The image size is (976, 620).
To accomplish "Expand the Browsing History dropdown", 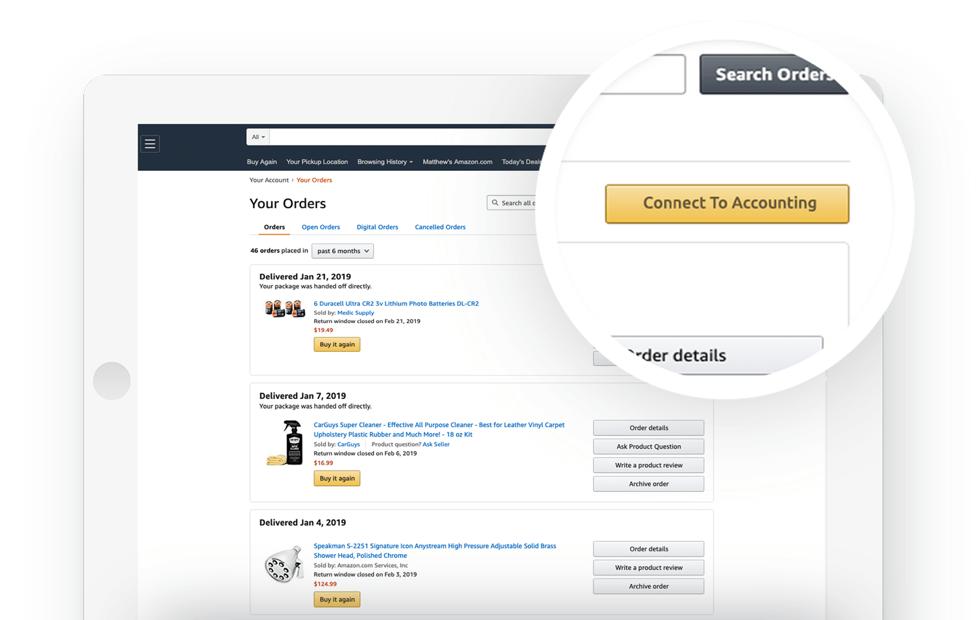I will [385, 162].
